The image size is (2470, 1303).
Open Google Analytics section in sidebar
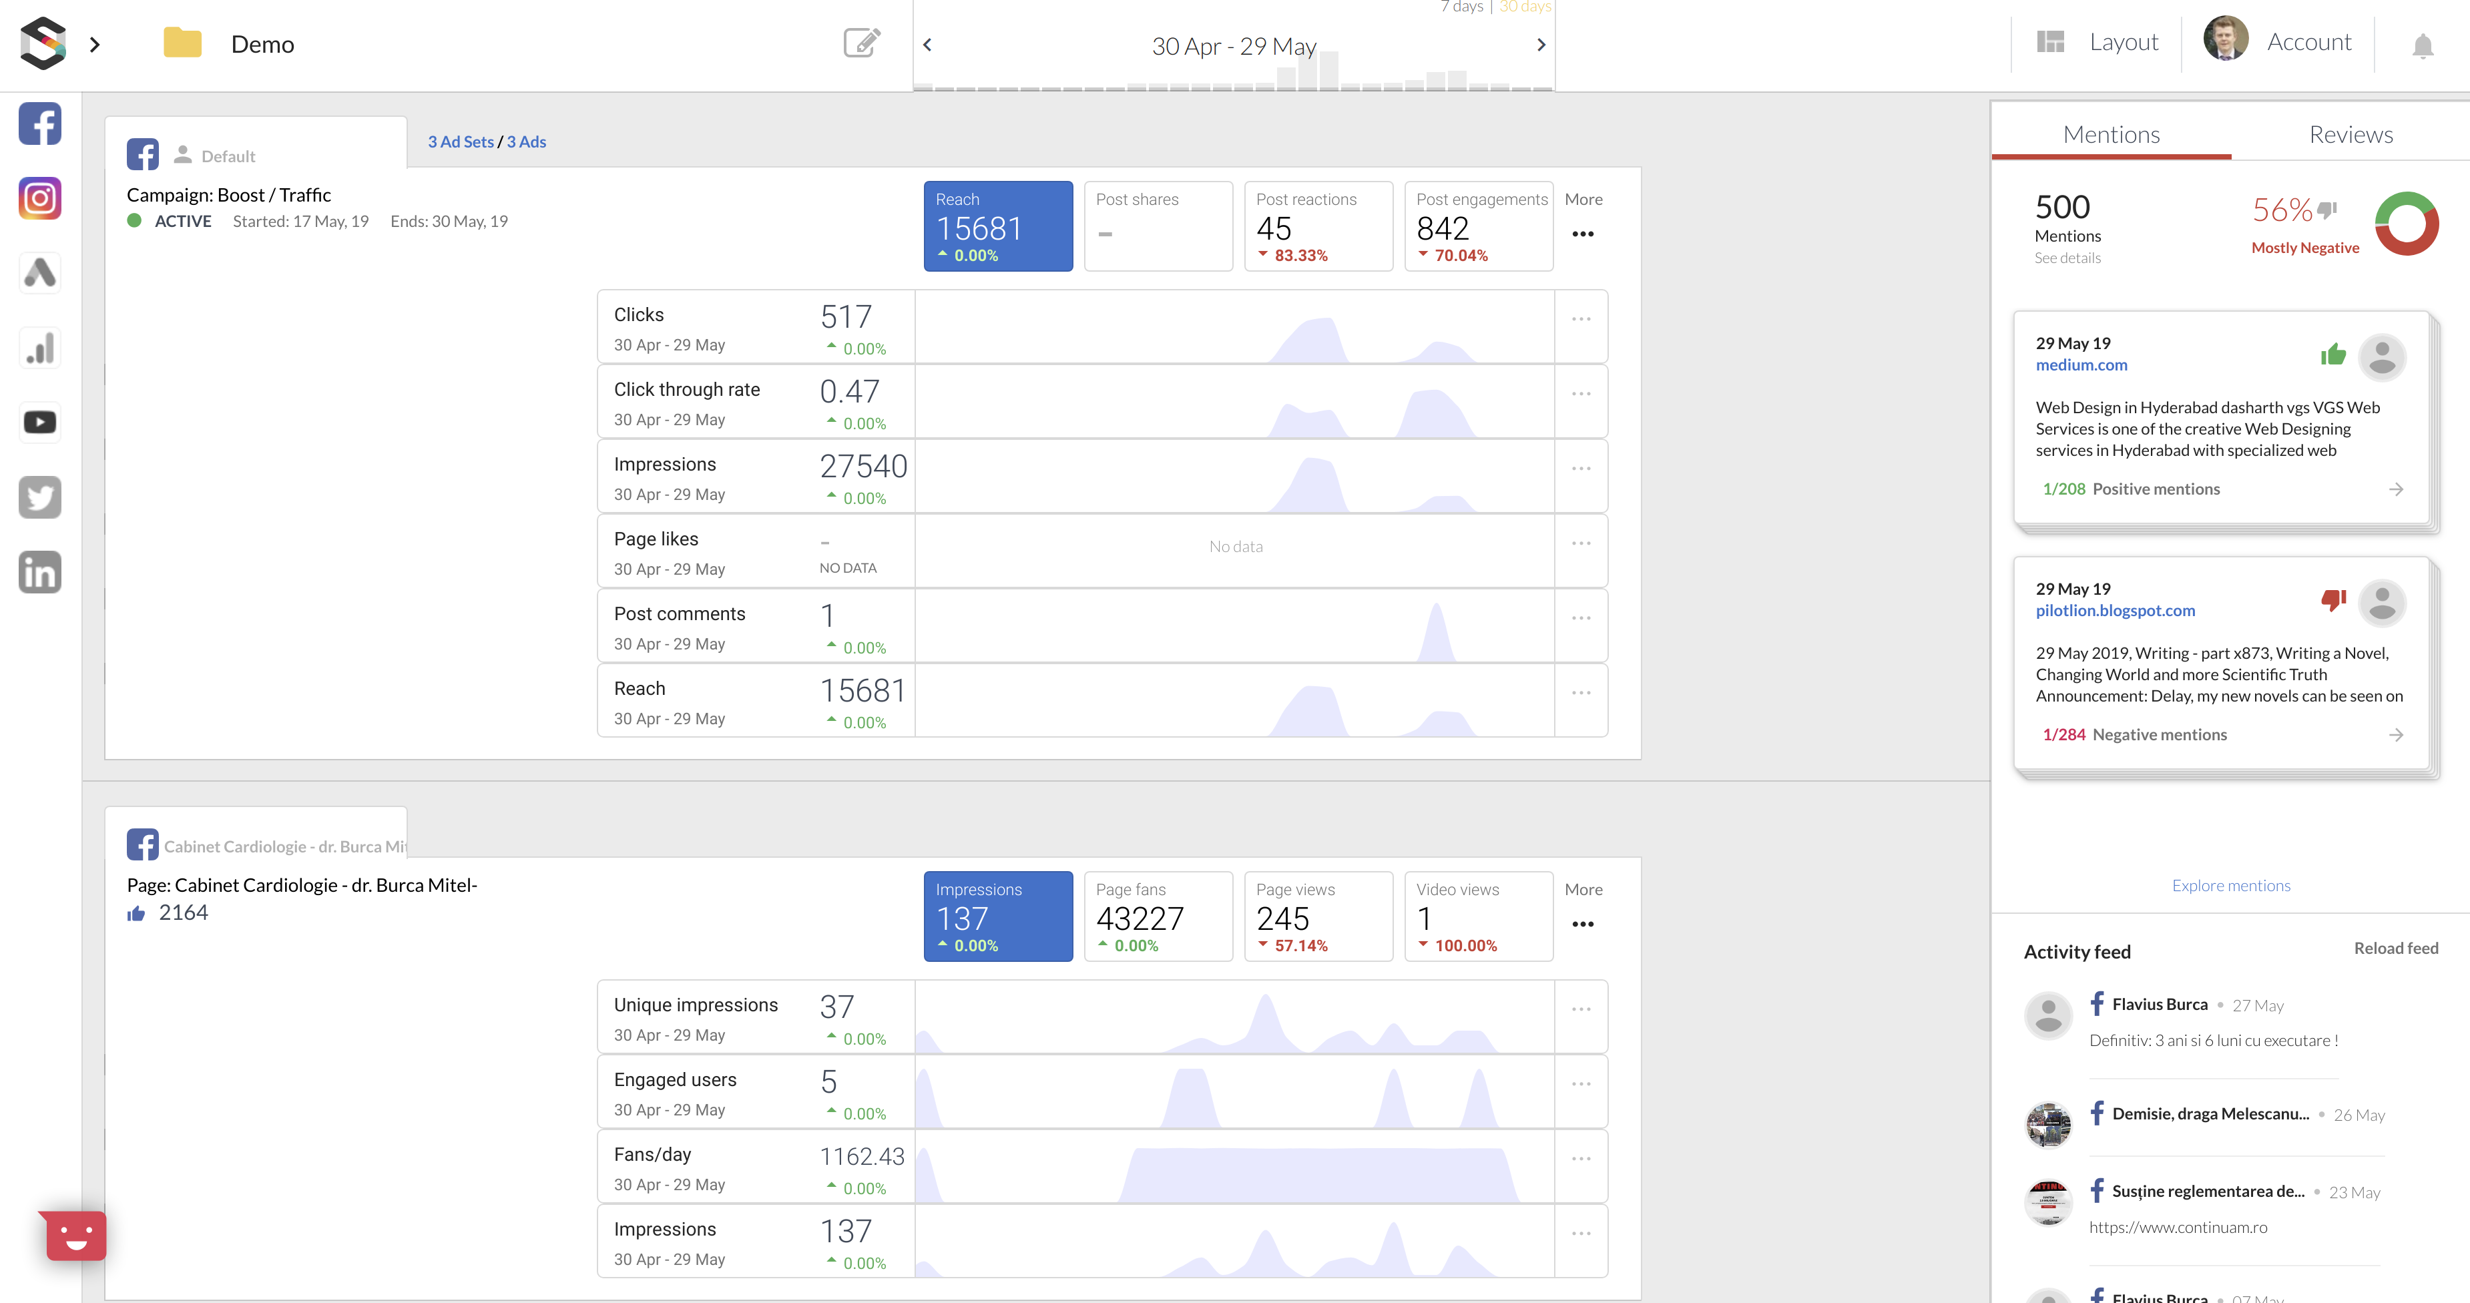[x=39, y=348]
